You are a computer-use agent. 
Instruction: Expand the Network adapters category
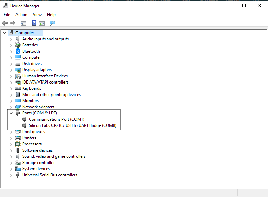11,107
